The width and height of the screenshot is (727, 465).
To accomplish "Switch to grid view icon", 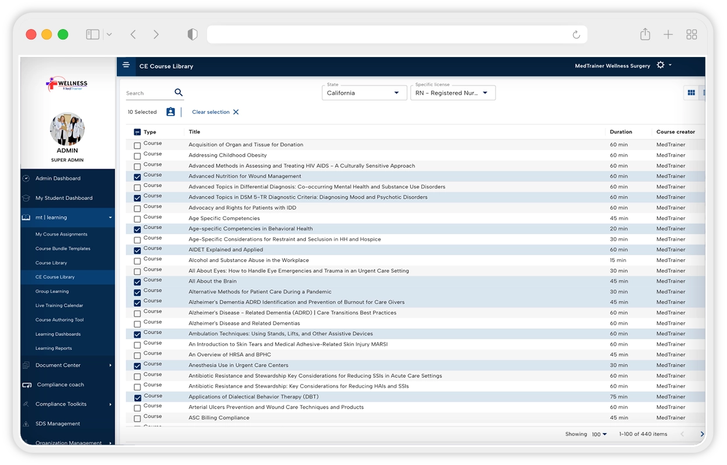I will point(691,92).
